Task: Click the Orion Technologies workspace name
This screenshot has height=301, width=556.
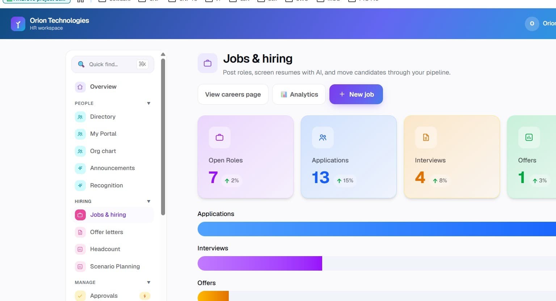Action: 59,21
